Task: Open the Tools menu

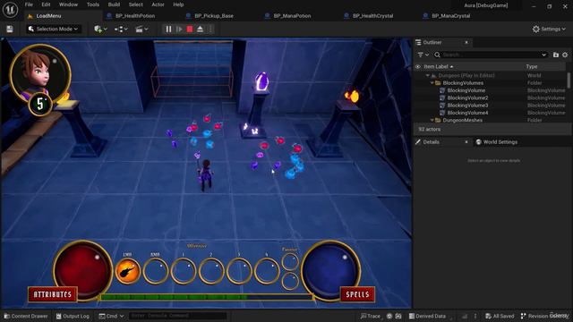Action: click(x=93, y=4)
